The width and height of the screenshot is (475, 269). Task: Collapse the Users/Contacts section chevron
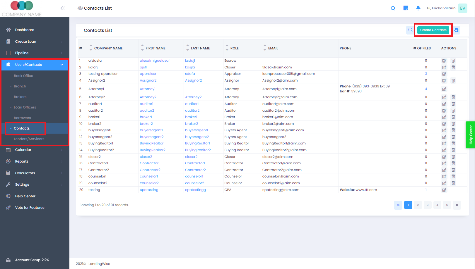62,65
